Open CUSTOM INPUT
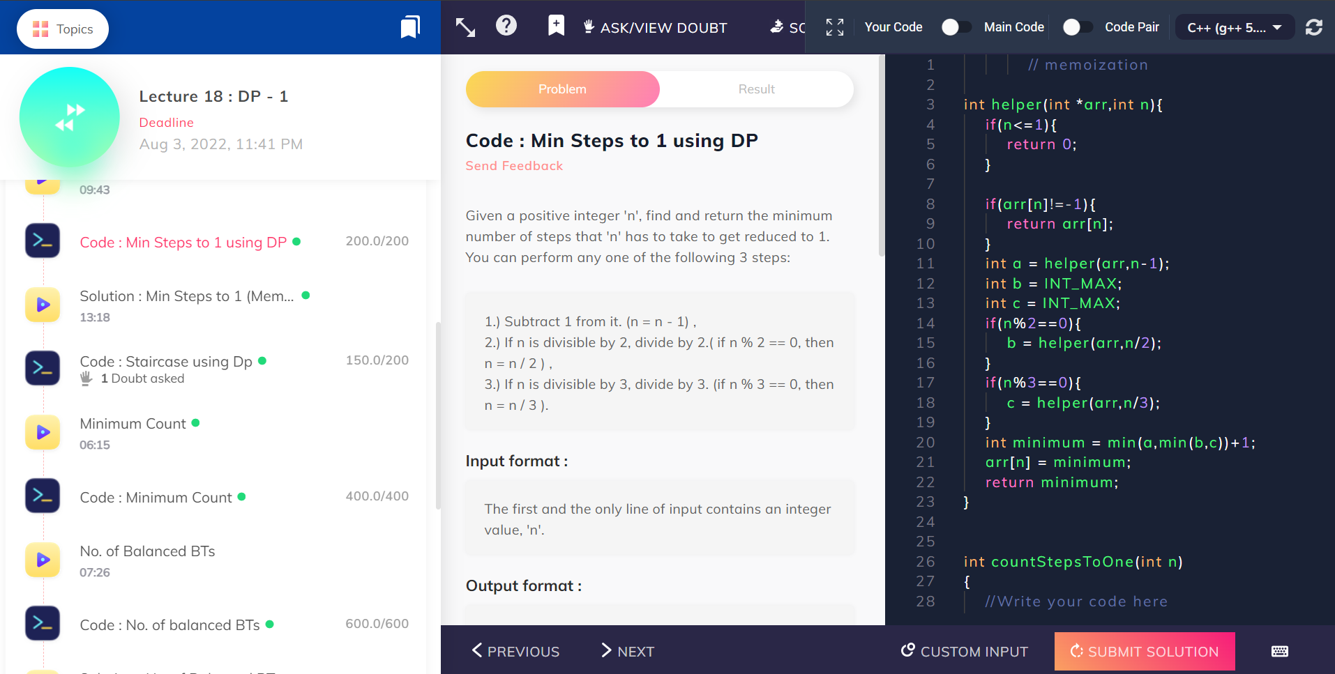The width and height of the screenshot is (1335, 674). (965, 651)
